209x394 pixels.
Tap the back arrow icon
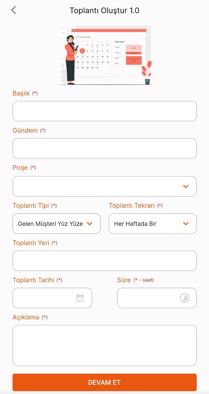[14, 10]
